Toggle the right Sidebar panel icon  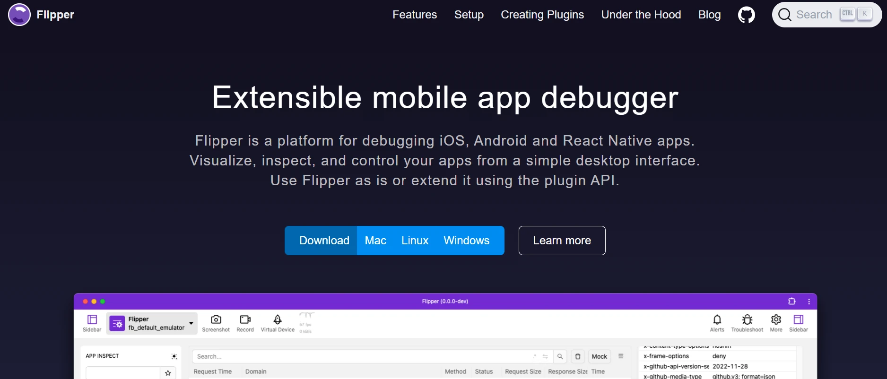(x=799, y=320)
